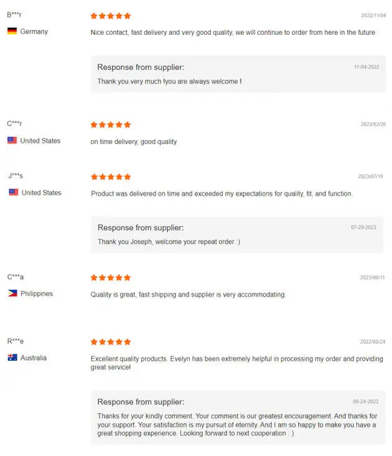Viewport: 392px width, 456px height.
Task: Click the supplier response thanking Joseph
Action: (169, 242)
